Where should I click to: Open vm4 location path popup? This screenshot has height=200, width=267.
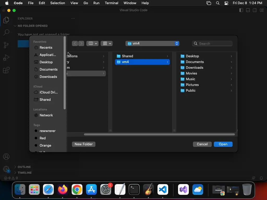coord(152,43)
